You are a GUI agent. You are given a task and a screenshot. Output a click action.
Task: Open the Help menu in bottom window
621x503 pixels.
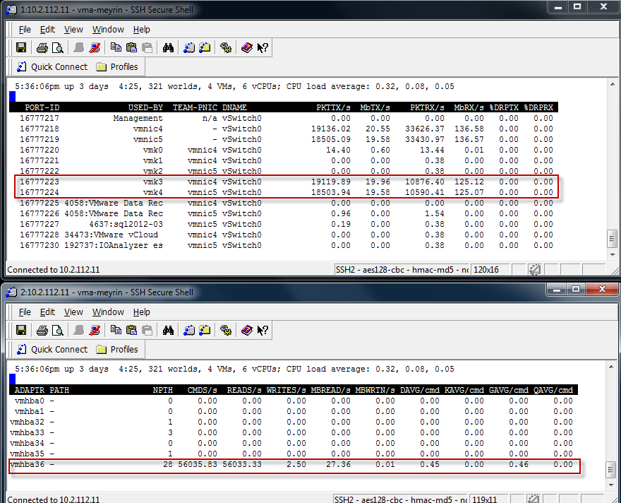[x=141, y=312]
